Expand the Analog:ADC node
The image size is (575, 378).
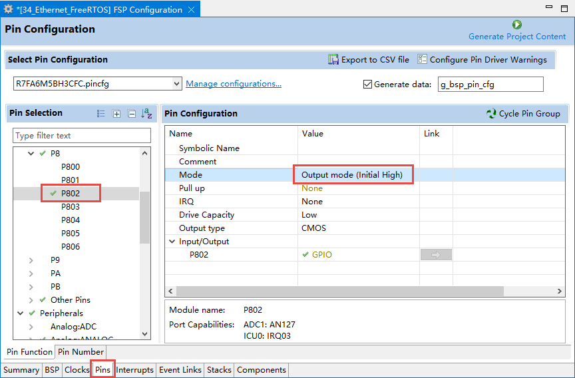click(31, 327)
